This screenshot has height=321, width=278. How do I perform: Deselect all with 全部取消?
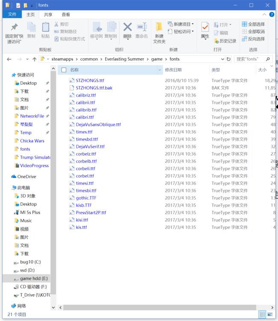[253, 32]
